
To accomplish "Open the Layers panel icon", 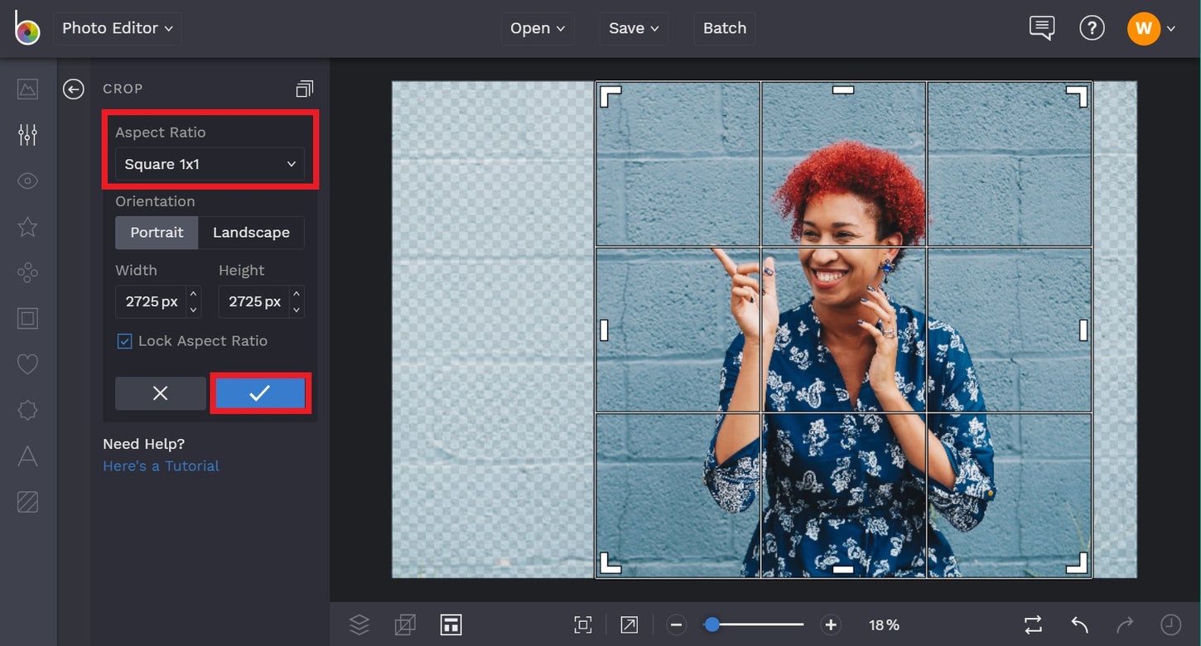I will 359,624.
